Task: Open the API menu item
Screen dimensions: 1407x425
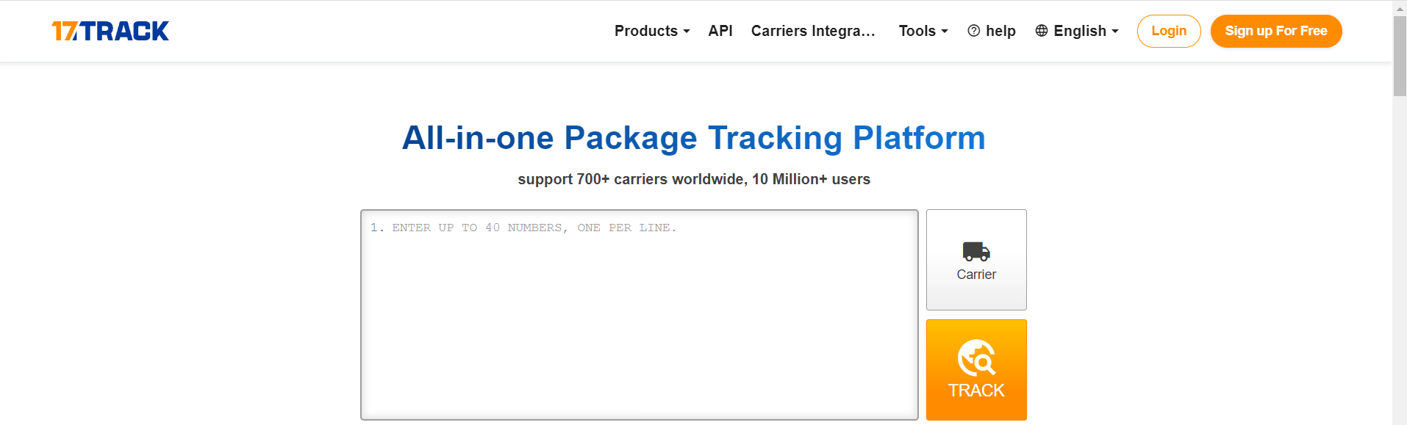Action: coord(720,31)
